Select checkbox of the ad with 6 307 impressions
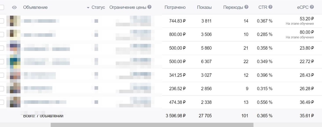The image size is (322, 127). click(2, 61)
